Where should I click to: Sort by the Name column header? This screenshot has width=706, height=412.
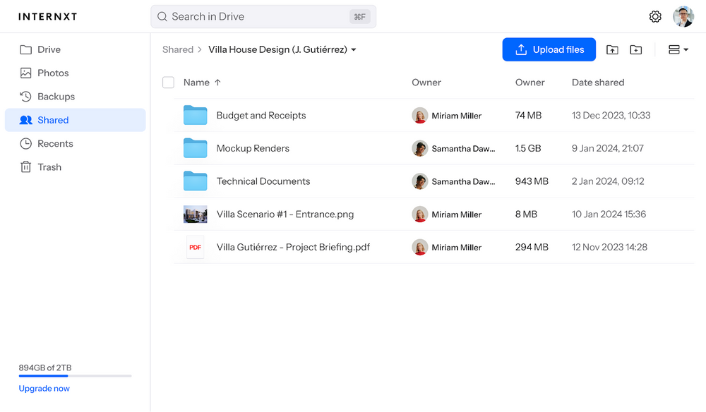coord(196,83)
